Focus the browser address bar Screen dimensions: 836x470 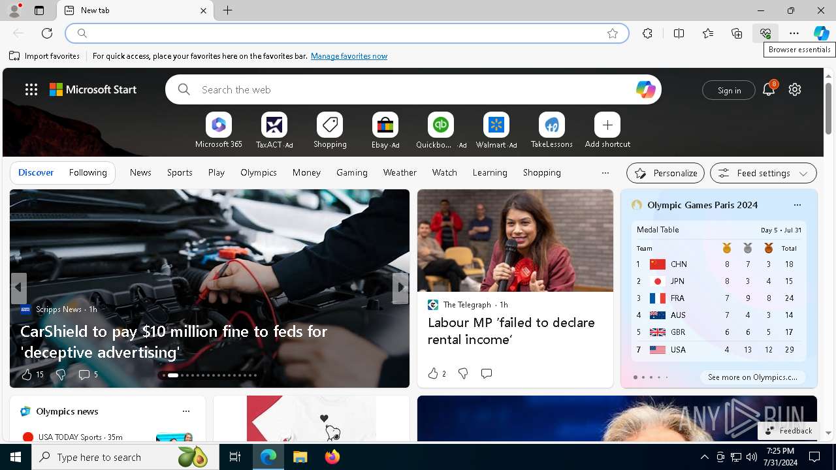347,33
